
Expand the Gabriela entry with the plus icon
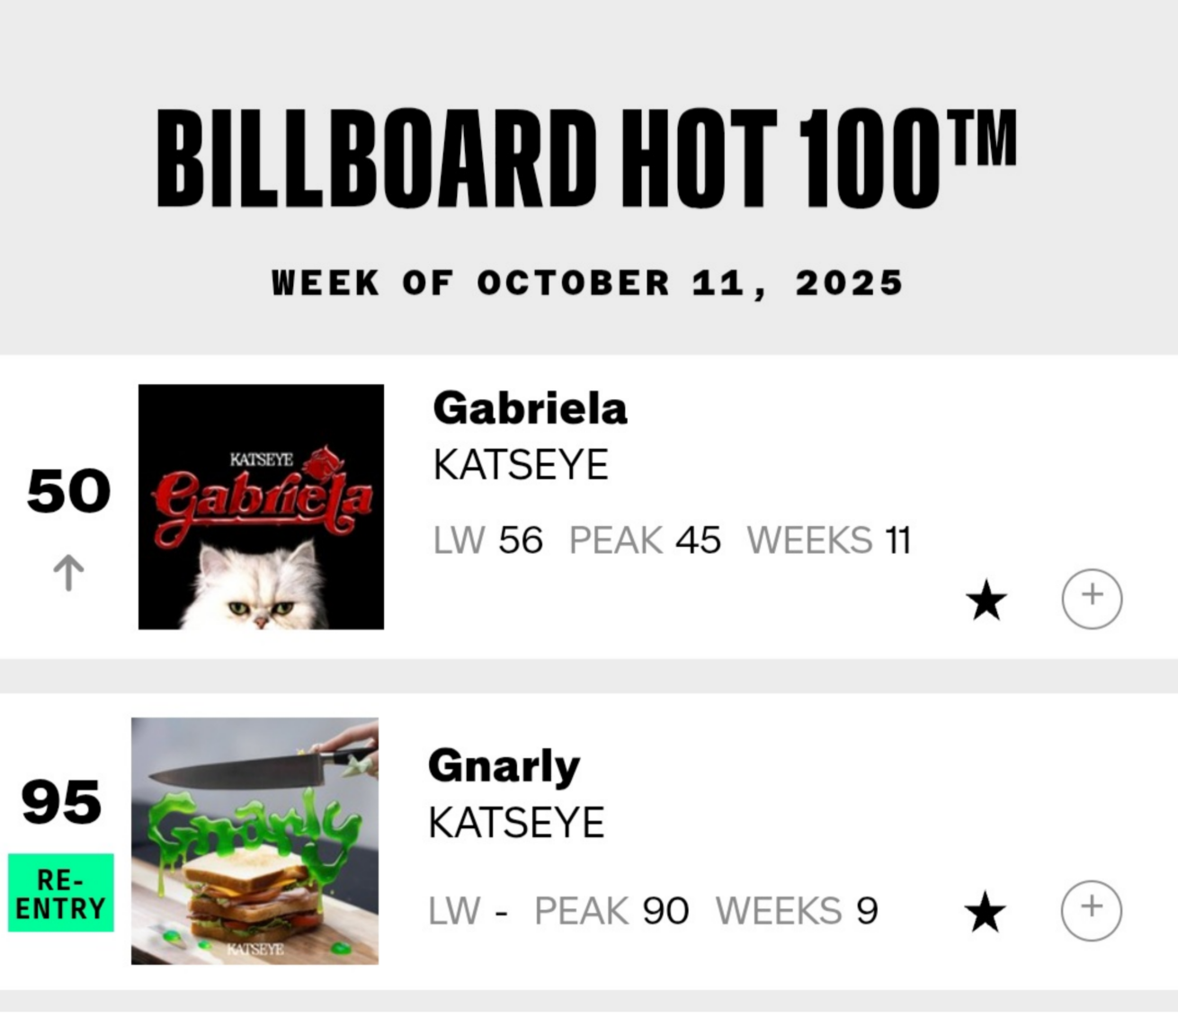click(1092, 598)
